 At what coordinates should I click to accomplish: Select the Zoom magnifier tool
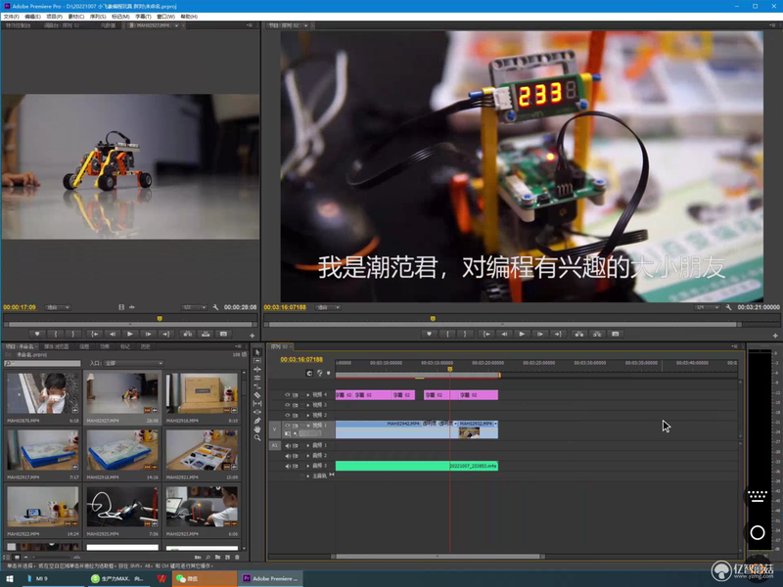257,437
